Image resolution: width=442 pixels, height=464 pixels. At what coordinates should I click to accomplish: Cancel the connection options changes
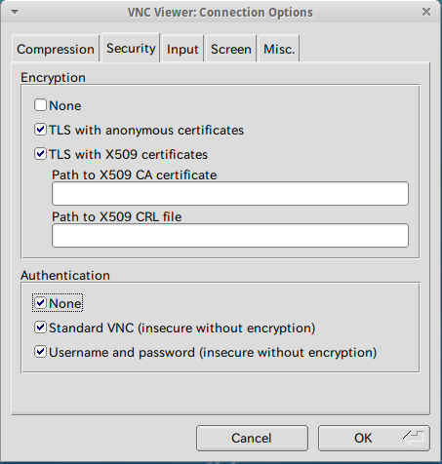coord(252,438)
